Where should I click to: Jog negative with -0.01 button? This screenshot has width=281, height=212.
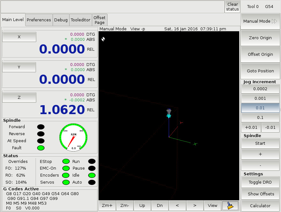point(270,127)
